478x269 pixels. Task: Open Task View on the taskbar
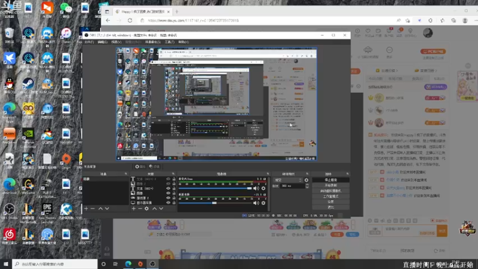[x=115, y=264]
